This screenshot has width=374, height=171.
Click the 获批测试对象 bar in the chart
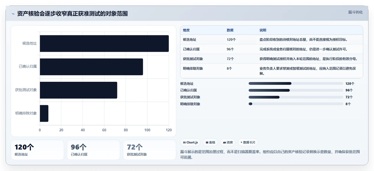[x=78, y=90]
